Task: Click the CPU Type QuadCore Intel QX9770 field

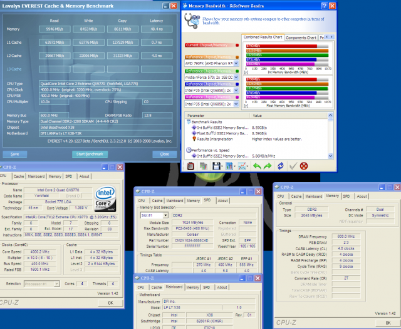Action: tap(106, 84)
